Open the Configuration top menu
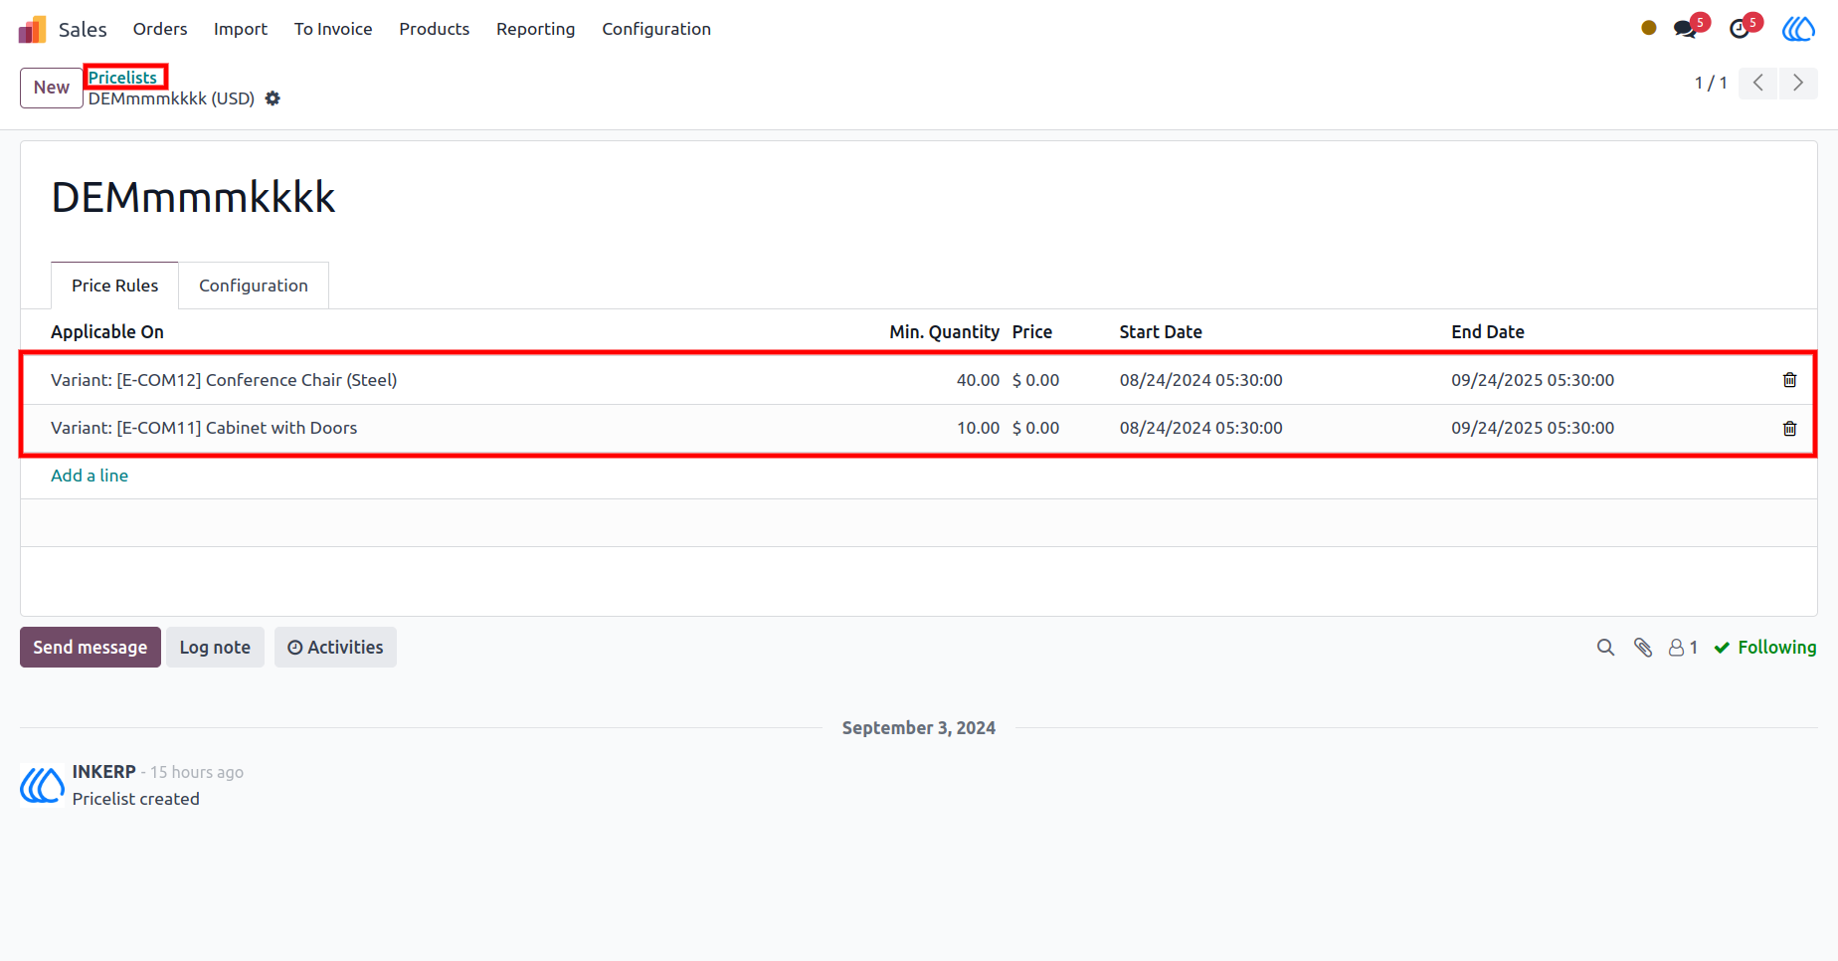This screenshot has width=1838, height=961. point(656,29)
